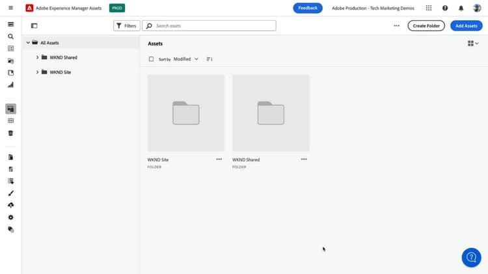Click the Adobe Experience Manager Assets title
The width and height of the screenshot is (488, 274).
pos(68,8)
